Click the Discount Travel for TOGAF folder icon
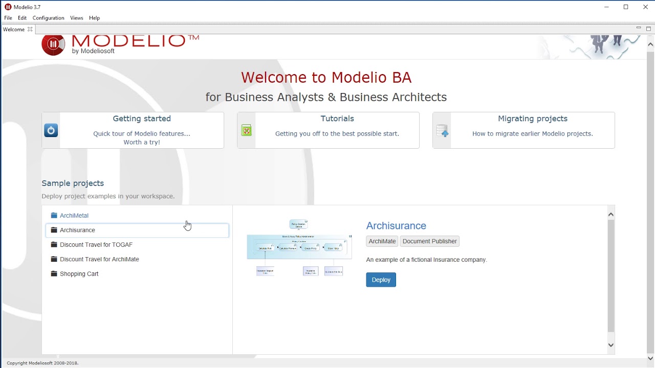Screen dimensions: 655x368 pos(54,245)
